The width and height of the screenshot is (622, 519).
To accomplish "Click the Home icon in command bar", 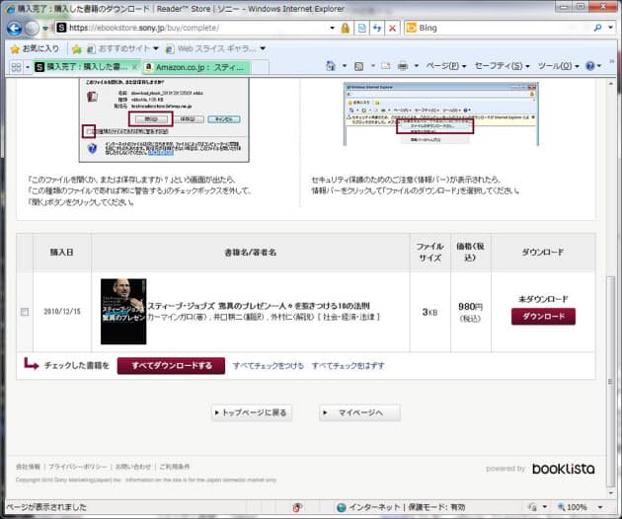I will 329,67.
